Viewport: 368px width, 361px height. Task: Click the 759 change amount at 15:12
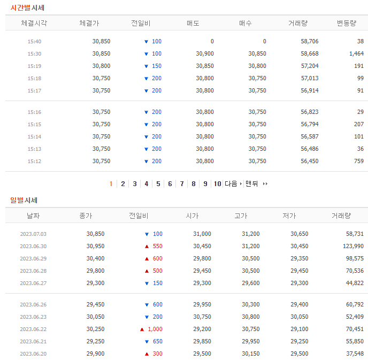tap(359, 161)
